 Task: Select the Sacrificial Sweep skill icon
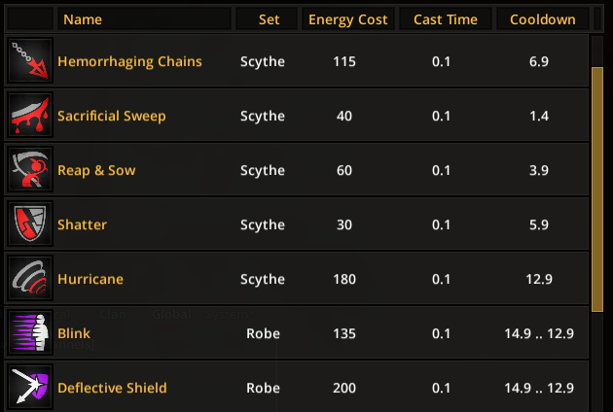tap(28, 116)
